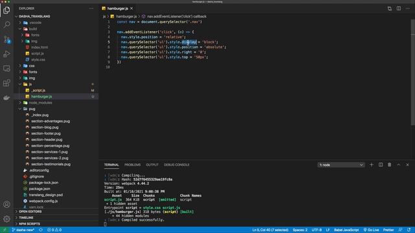Image resolution: width=415 pixels, height=233 pixels.
Task: Expand the Timeline section
Action: point(26,217)
